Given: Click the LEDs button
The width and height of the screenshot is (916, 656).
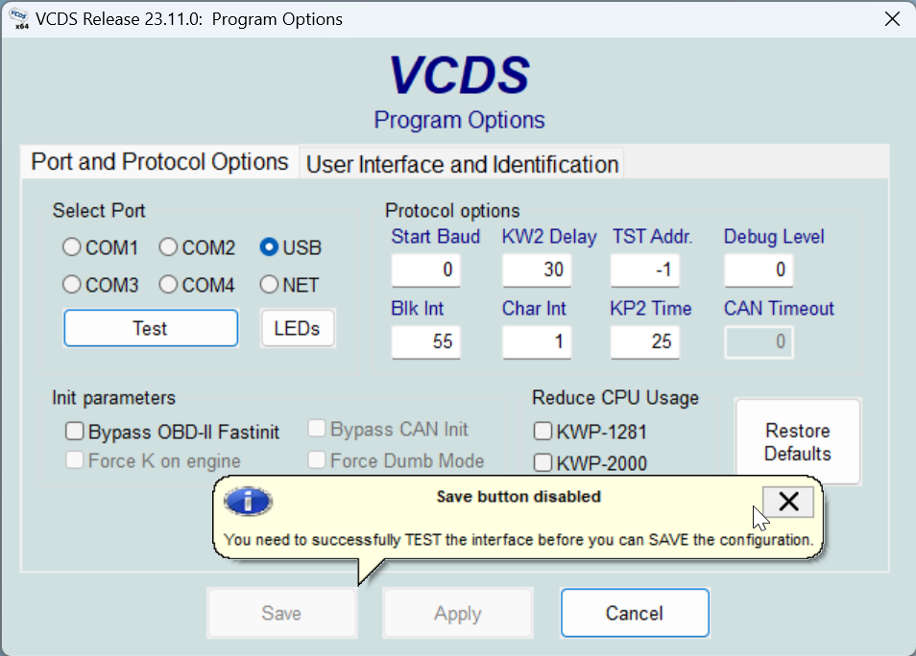Looking at the screenshot, I should coord(298,328).
